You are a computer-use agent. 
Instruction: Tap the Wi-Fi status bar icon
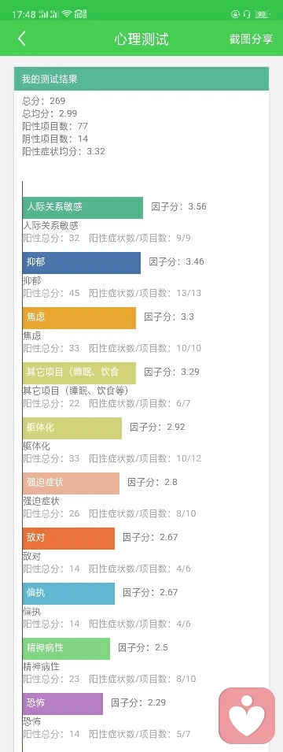point(67,14)
